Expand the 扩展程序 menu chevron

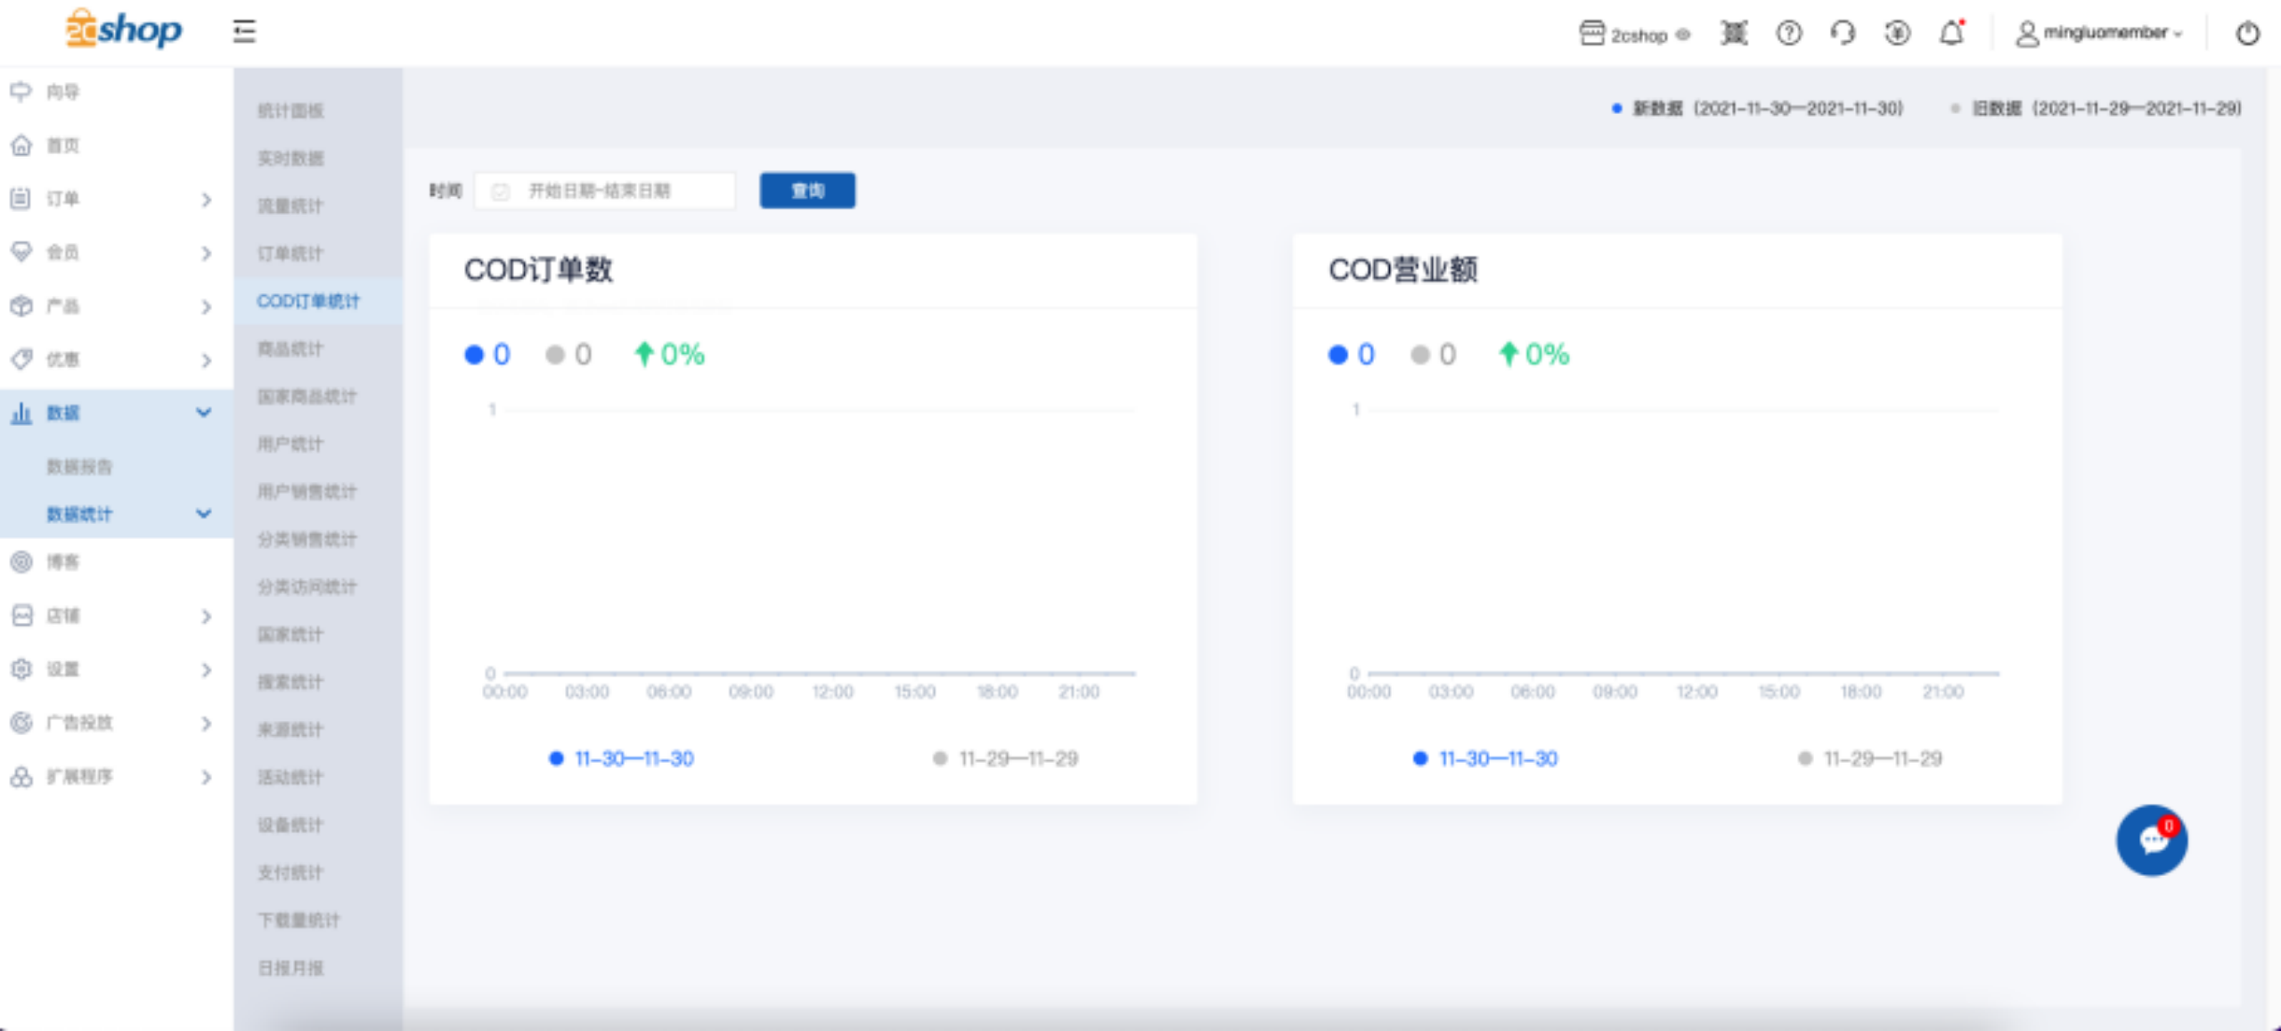[x=206, y=777]
